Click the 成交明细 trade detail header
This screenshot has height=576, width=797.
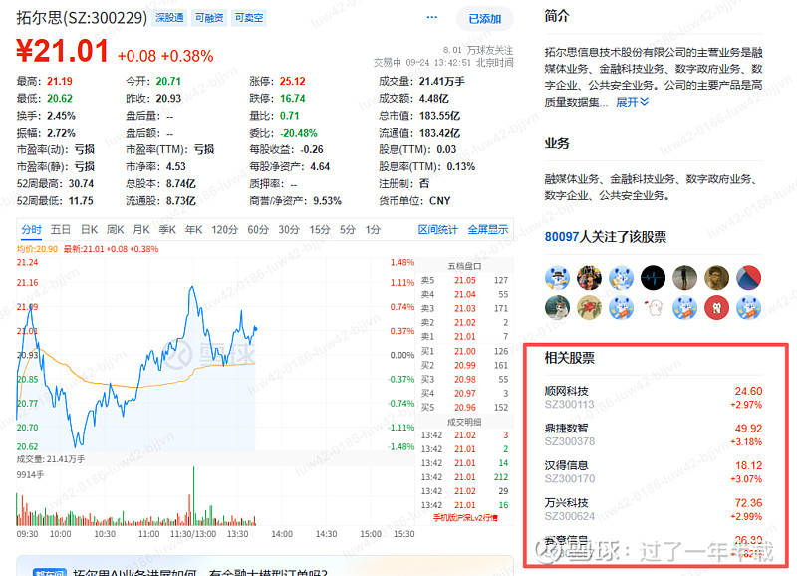tap(464, 422)
